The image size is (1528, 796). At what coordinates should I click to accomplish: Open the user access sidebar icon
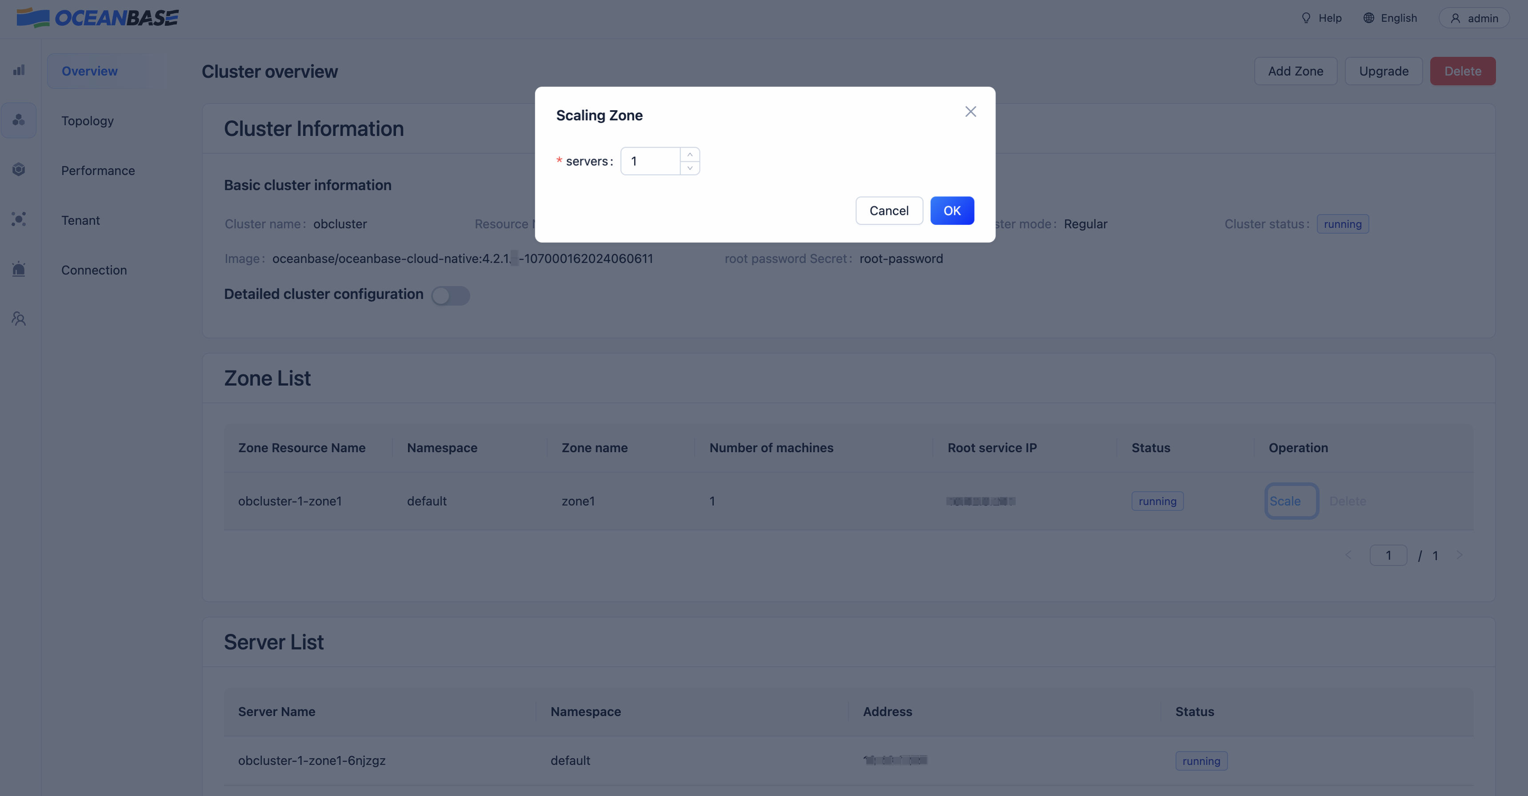pyautogui.click(x=19, y=319)
